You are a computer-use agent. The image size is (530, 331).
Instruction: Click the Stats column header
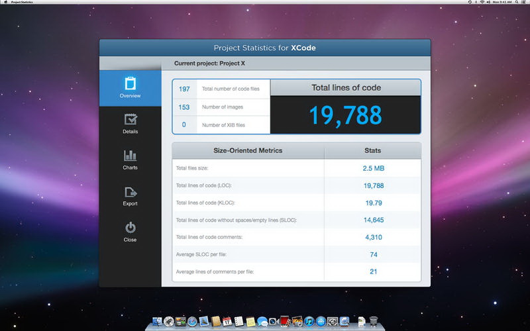click(373, 150)
